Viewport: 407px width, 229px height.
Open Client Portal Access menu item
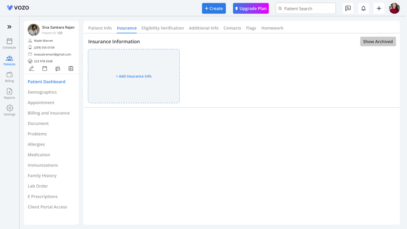click(x=47, y=207)
